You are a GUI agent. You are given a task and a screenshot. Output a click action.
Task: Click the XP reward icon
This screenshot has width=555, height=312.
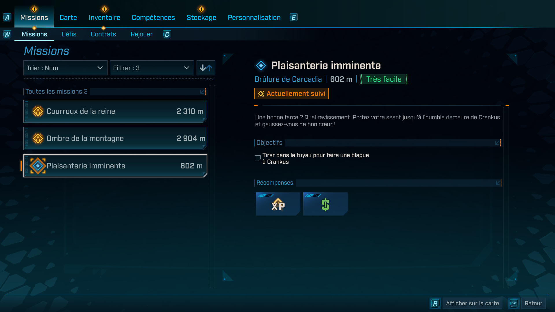coord(278,204)
